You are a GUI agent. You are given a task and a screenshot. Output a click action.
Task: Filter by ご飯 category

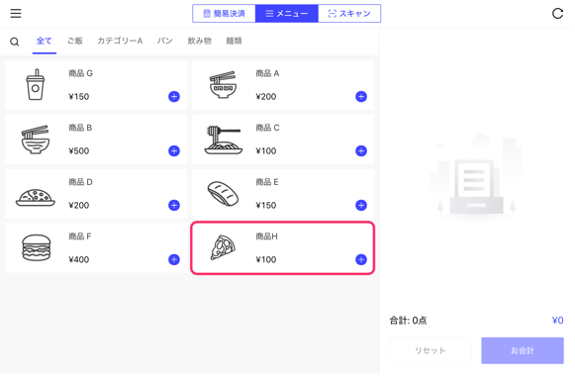coord(75,41)
